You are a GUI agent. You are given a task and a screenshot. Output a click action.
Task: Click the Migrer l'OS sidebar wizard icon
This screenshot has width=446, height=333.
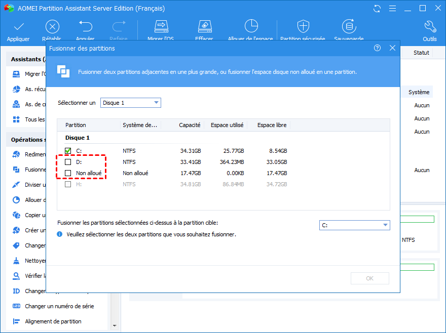(16, 74)
